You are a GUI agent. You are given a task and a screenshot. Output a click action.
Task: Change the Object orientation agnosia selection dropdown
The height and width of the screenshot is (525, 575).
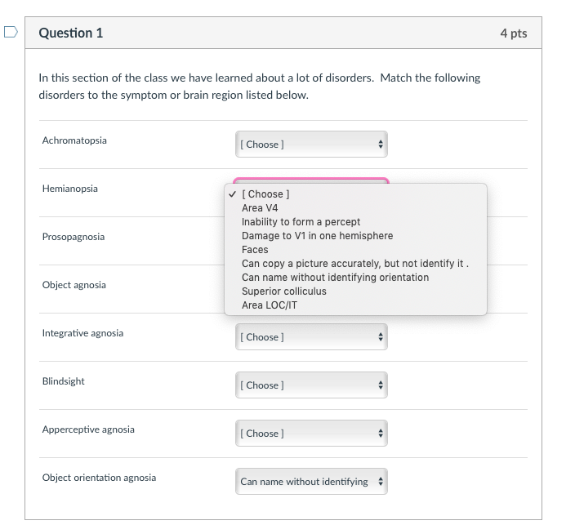[311, 482]
